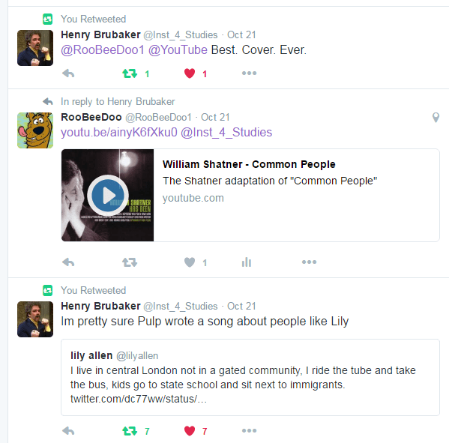
Task: Open the youtu.be/ainyK6fXku0 link
Action: point(119,132)
